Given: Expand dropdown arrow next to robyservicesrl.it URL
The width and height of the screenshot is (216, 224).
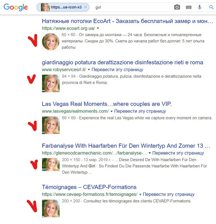Looking at the screenshot, I should tap(89, 70).
